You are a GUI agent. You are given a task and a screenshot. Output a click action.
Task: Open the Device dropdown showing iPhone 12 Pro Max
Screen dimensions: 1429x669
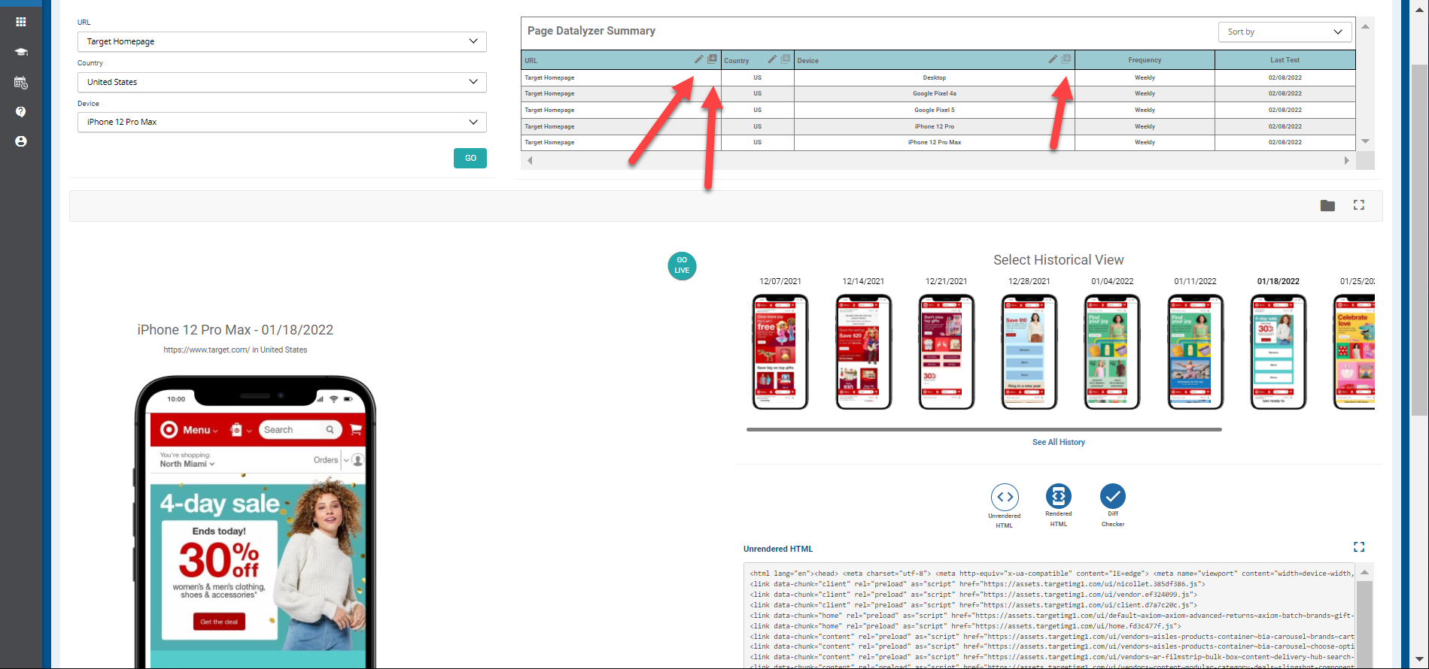pos(282,122)
